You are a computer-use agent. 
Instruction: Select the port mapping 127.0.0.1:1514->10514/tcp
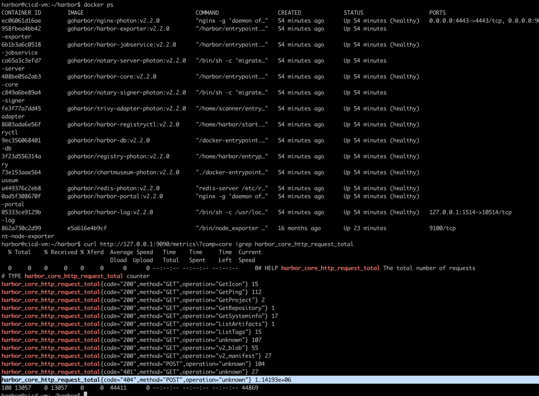click(x=468, y=212)
